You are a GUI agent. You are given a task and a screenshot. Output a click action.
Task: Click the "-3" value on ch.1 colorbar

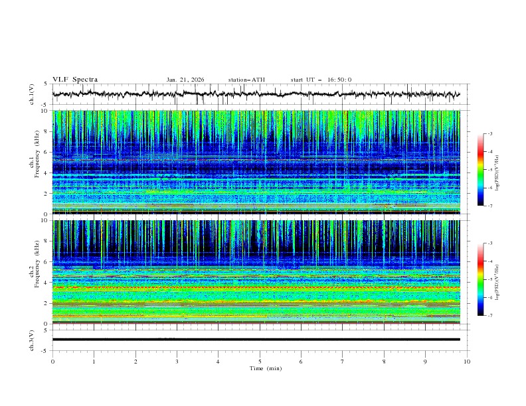[x=490, y=133]
